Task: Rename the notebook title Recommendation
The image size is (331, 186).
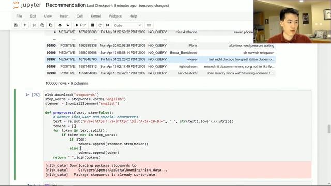Action: point(66,5)
